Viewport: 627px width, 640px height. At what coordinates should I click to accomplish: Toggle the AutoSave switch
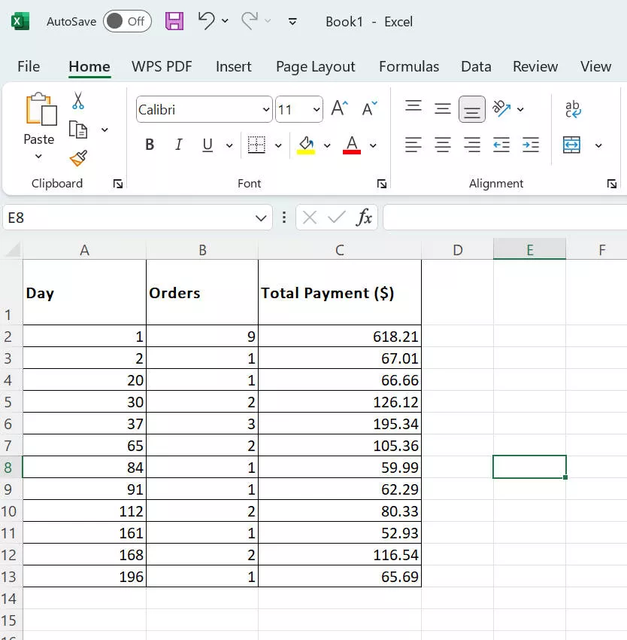(x=126, y=21)
